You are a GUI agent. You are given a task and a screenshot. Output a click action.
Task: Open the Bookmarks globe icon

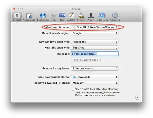coord(43,16)
